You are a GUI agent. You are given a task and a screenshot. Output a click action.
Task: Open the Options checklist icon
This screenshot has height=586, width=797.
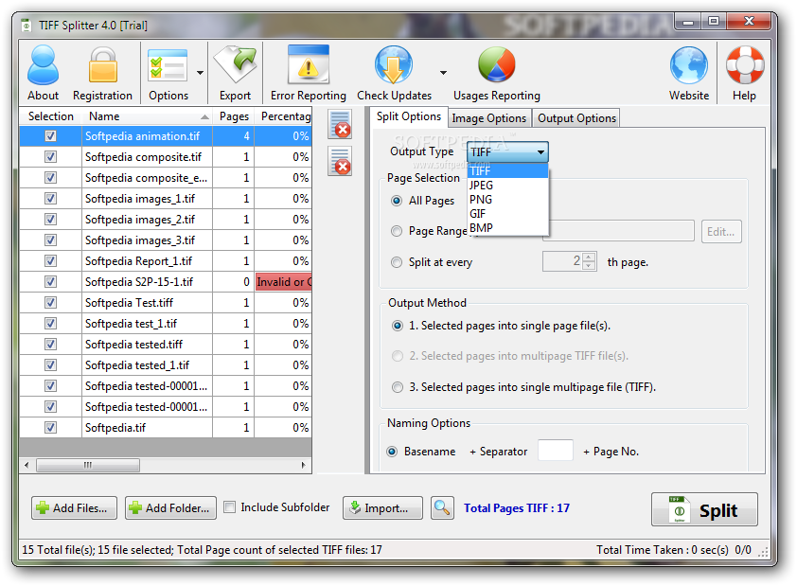[168, 65]
